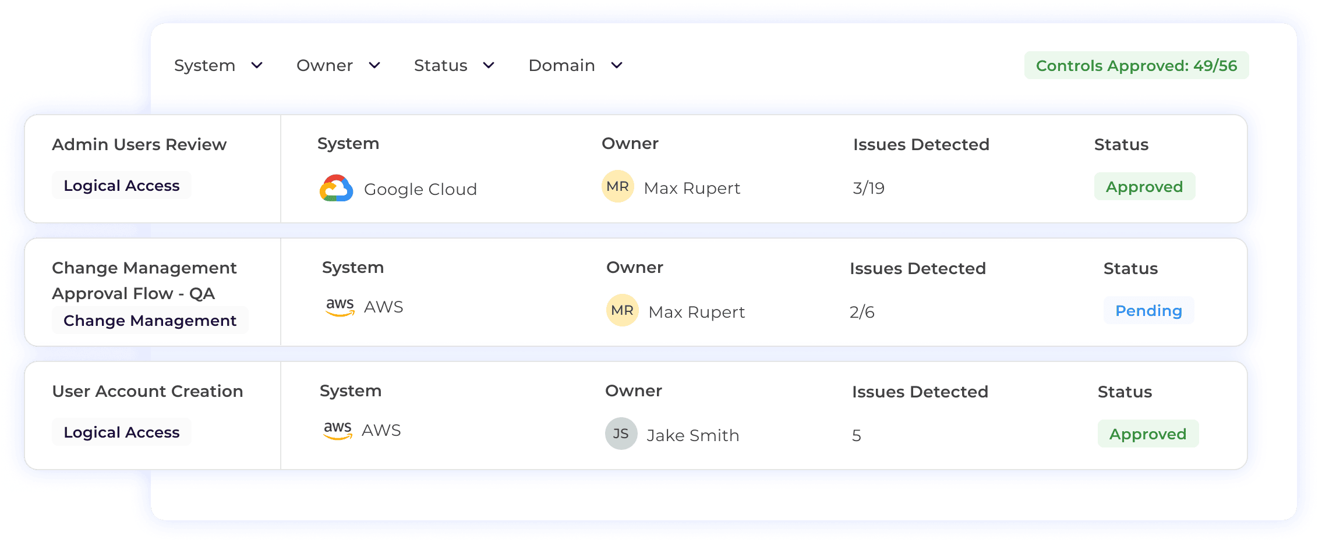Image resolution: width=1322 pixels, height=547 pixels.
Task: Open the System filter dropdown
Action: (218, 66)
